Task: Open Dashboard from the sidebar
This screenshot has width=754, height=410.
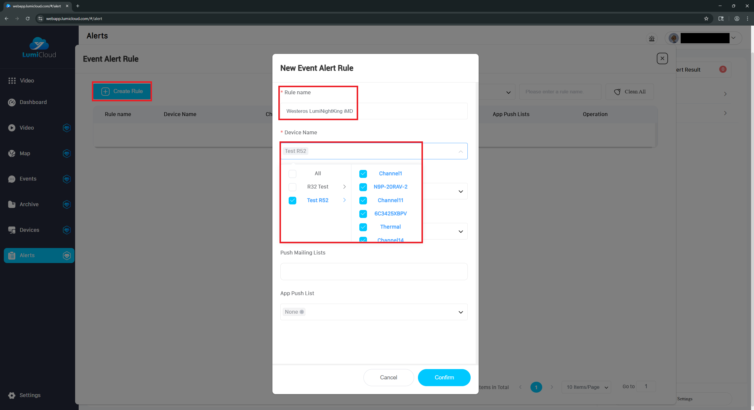Action: pos(33,102)
